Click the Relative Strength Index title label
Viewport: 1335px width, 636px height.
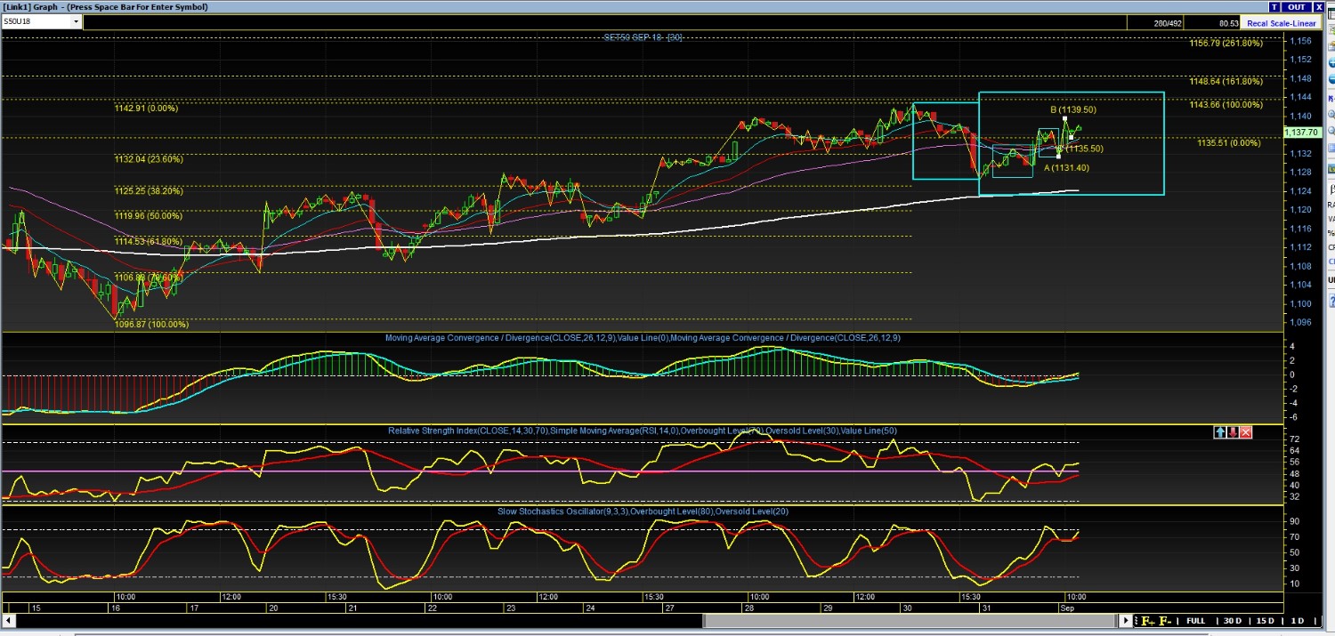[x=643, y=431]
